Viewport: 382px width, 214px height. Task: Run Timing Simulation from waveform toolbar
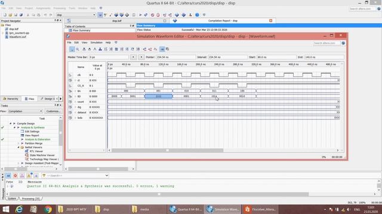tap(150, 49)
